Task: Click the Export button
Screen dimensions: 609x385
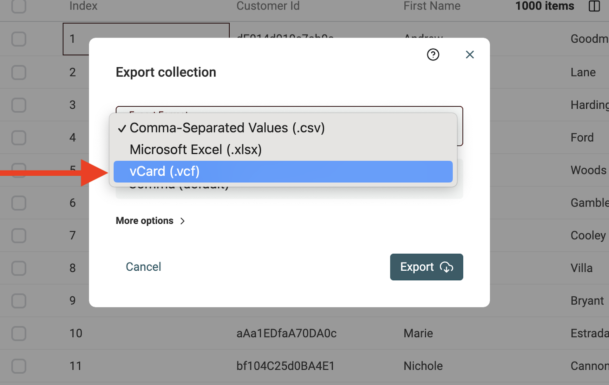Action: (426, 267)
